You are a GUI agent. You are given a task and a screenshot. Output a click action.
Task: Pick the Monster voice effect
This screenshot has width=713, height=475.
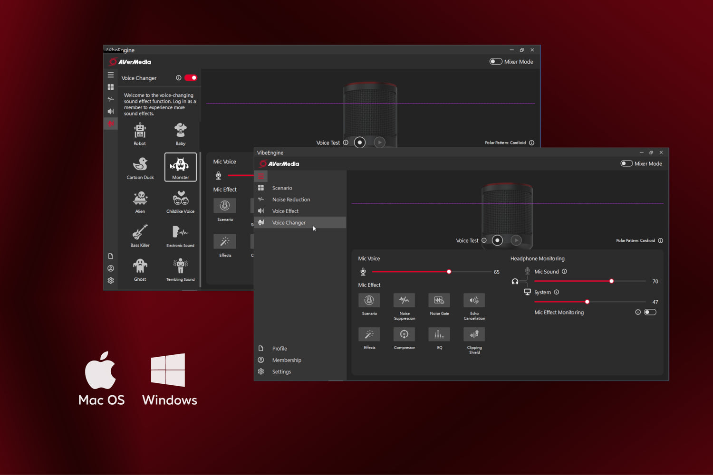(180, 167)
